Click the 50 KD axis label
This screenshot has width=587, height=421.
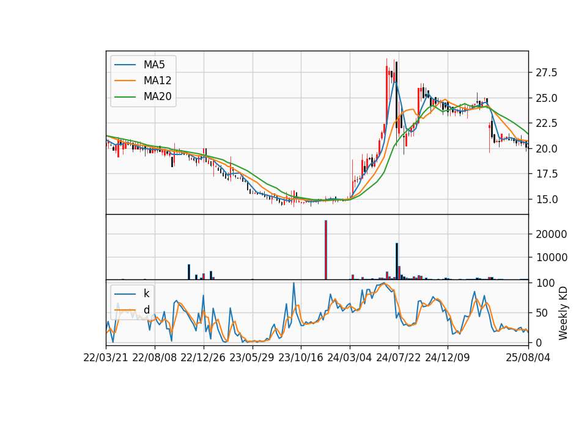point(542,312)
